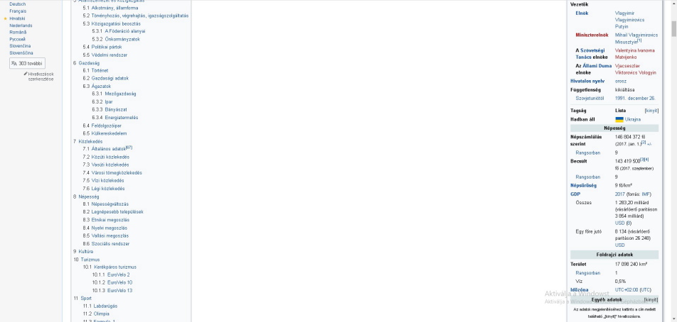This screenshot has height=322, width=677.
Task: Click the Időzóna link in infobox
Action: pos(580,289)
